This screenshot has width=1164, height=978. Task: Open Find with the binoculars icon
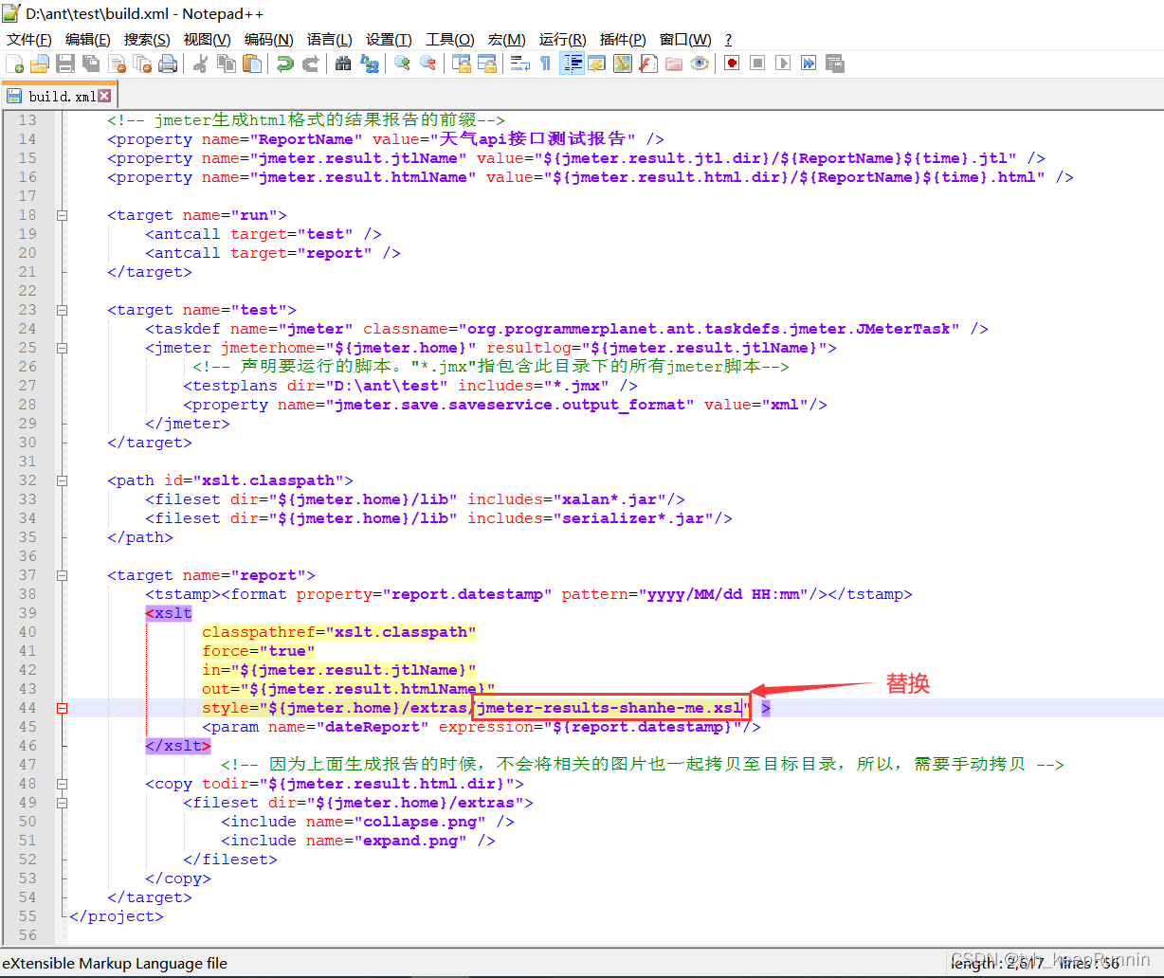point(343,63)
